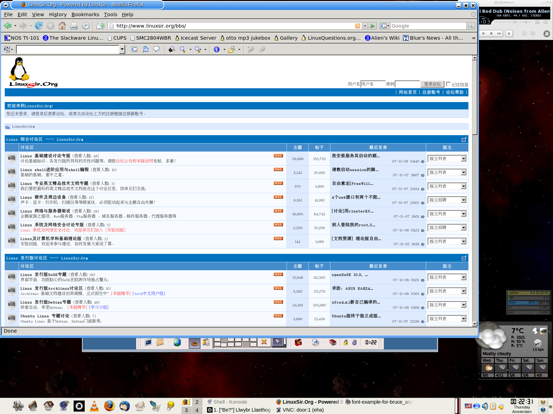Open RSS feed for Ubuntu Linux 专题讨论

tap(278, 316)
